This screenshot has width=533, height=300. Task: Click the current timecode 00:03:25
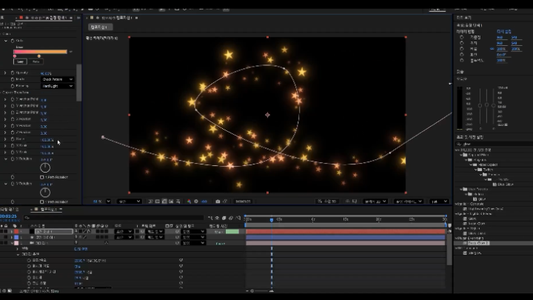pos(8,216)
